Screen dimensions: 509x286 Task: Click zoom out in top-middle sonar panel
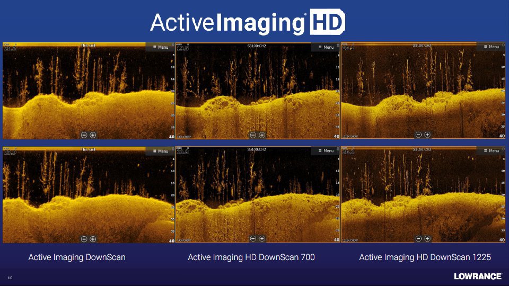pyautogui.click(x=253, y=135)
